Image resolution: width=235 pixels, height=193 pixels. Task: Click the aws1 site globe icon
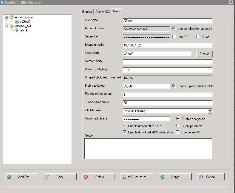[17, 30]
